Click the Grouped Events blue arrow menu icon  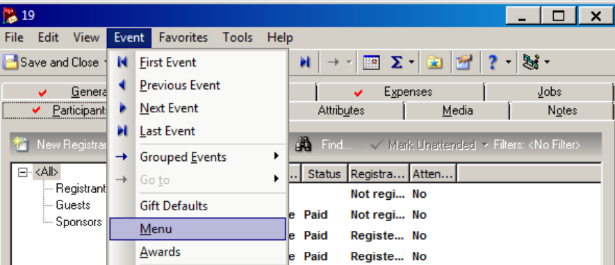(x=122, y=157)
